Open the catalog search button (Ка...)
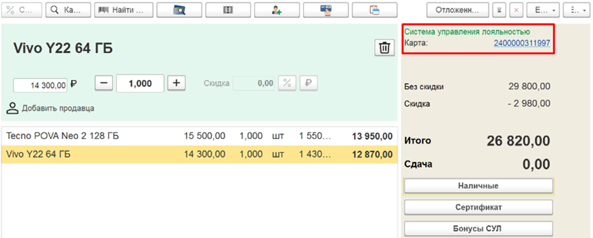The image size is (593, 238). click(x=68, y=10)
